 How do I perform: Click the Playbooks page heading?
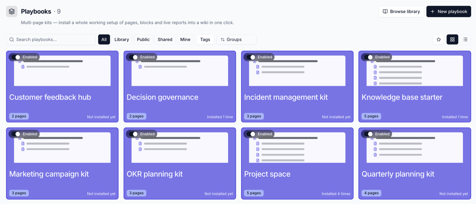point(36,12)
